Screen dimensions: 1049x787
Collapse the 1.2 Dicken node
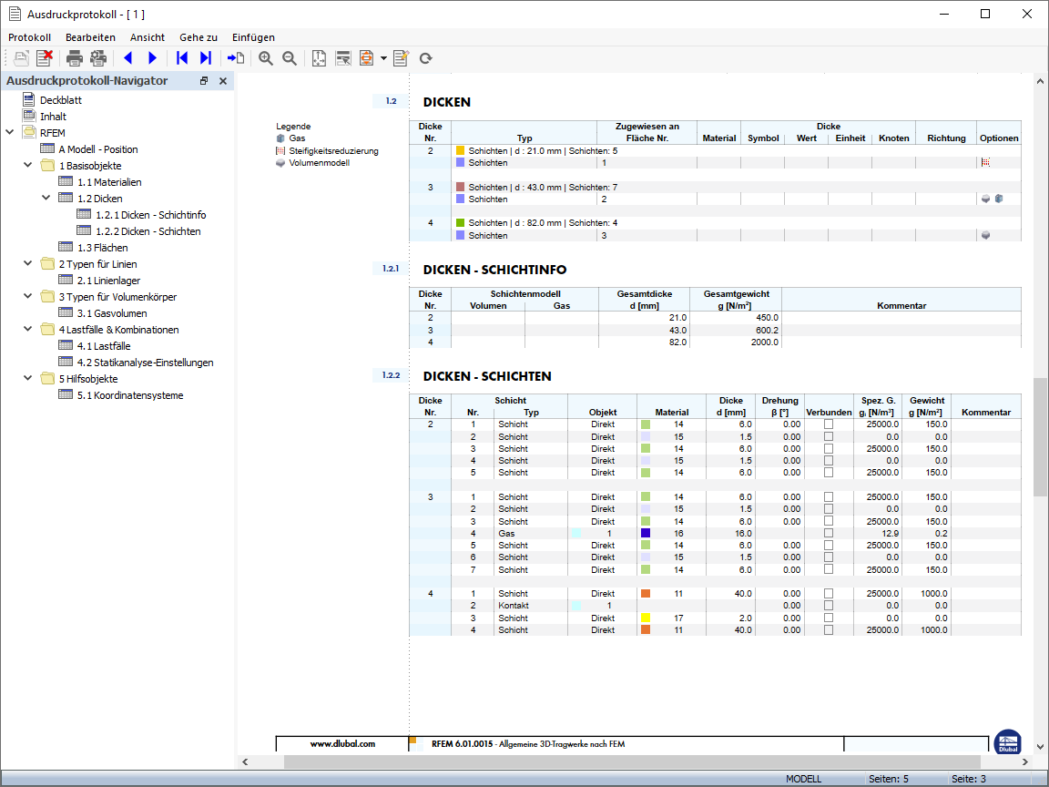pyautogui.click(x=46, y=198)
